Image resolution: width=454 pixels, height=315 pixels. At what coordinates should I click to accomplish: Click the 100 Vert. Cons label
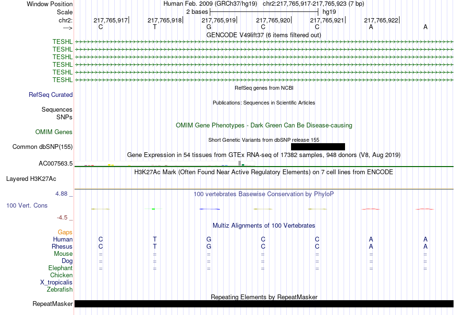click(27, 205)
